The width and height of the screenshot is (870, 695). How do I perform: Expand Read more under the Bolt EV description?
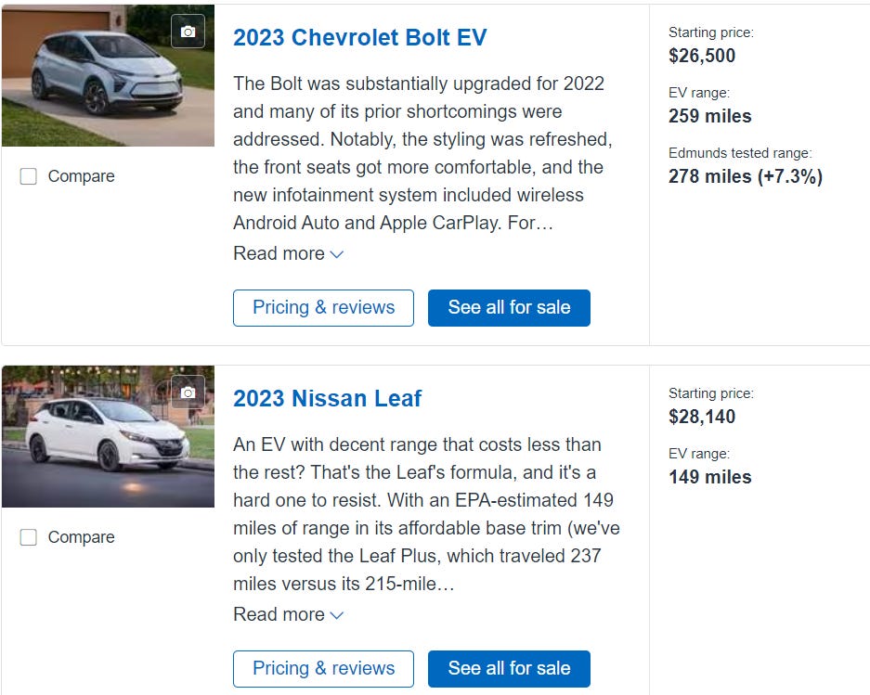coord(288,253)
